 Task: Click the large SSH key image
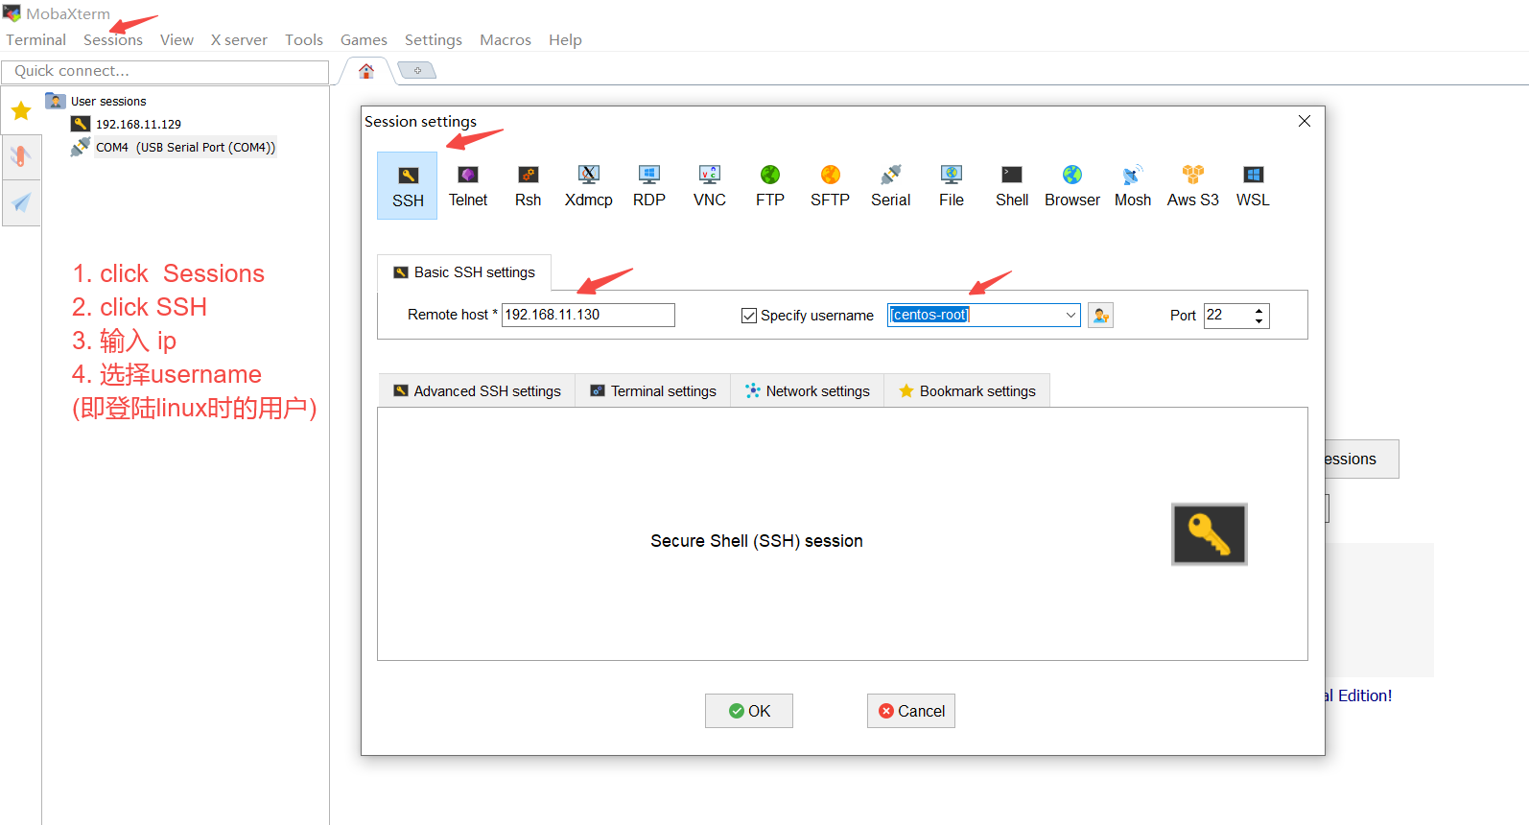click(1210, 534)
